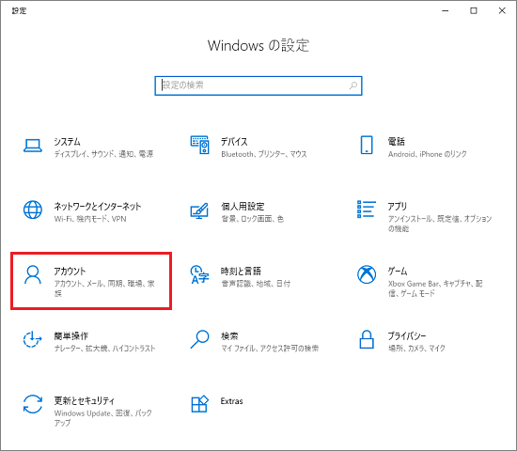Screen dimensions: 517x451
Task: Go to プライバシー title
Action: [x=407, y=336]
